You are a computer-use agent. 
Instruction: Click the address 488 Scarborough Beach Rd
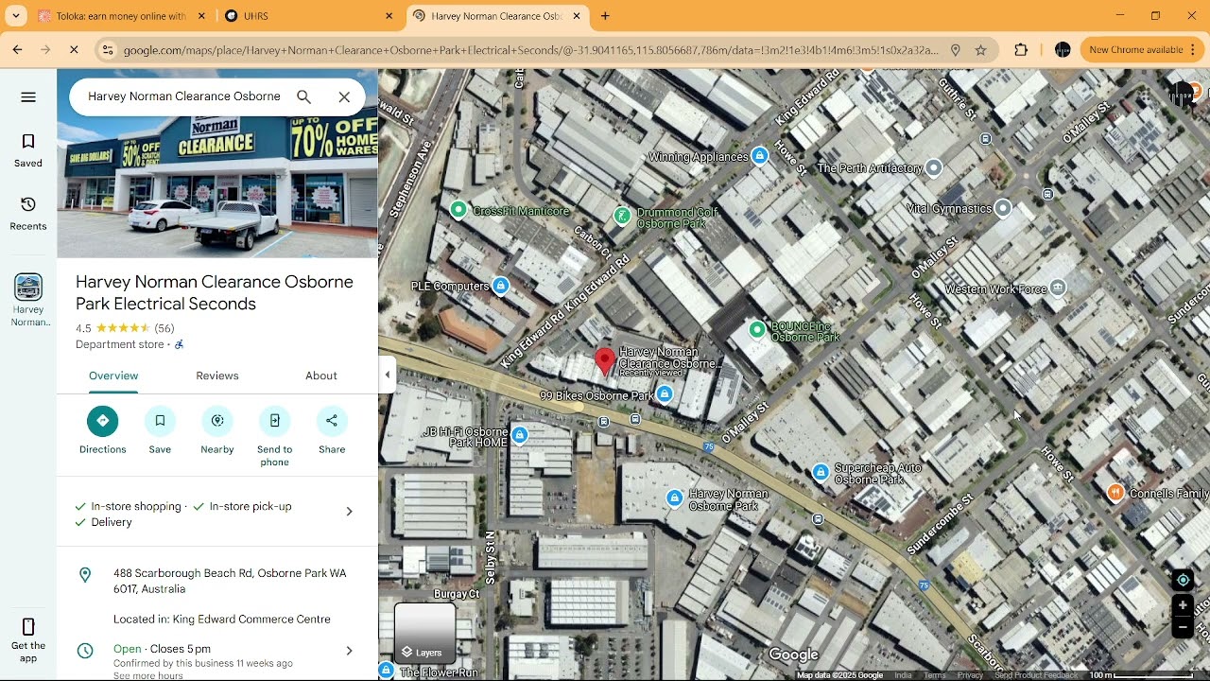click(x=230, y=581)
